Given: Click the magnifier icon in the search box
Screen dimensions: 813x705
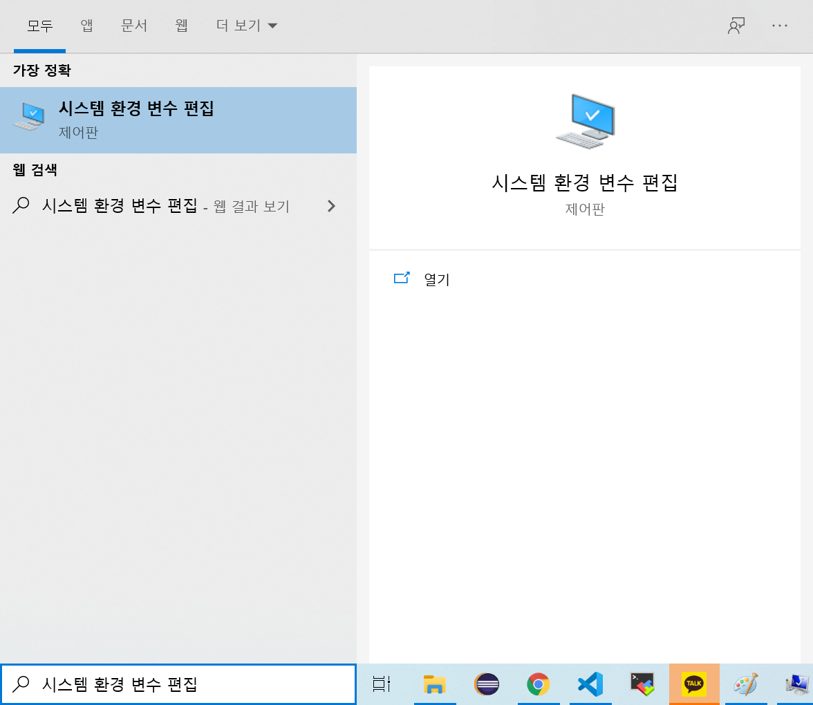Looking at the screenshot, I should (21, 684).
